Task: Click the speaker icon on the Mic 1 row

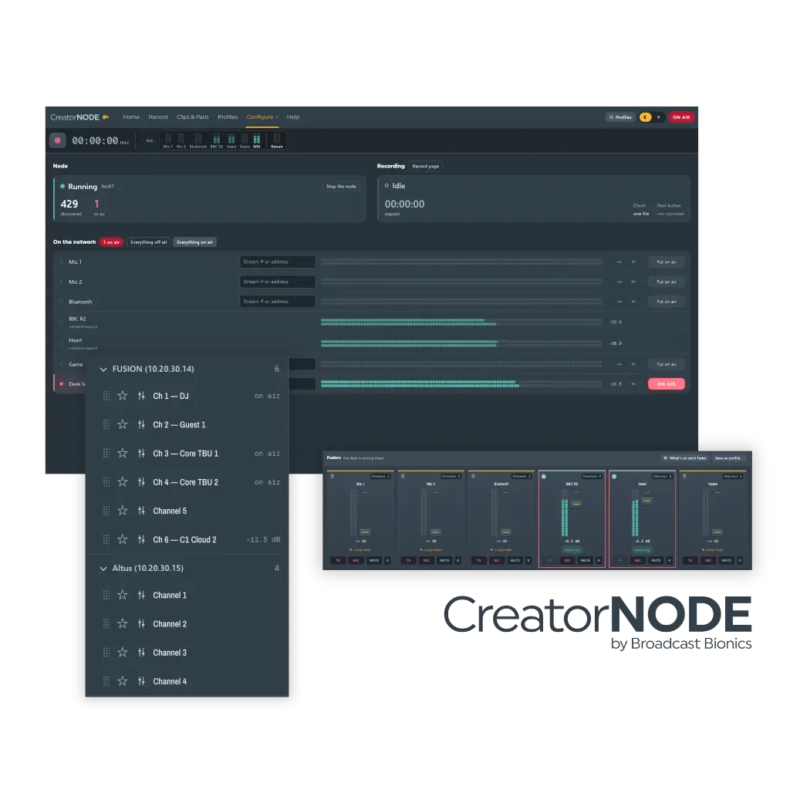Action: [634, 262]
